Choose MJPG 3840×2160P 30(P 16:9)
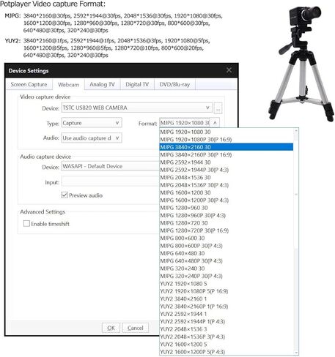 click(227, 154)
